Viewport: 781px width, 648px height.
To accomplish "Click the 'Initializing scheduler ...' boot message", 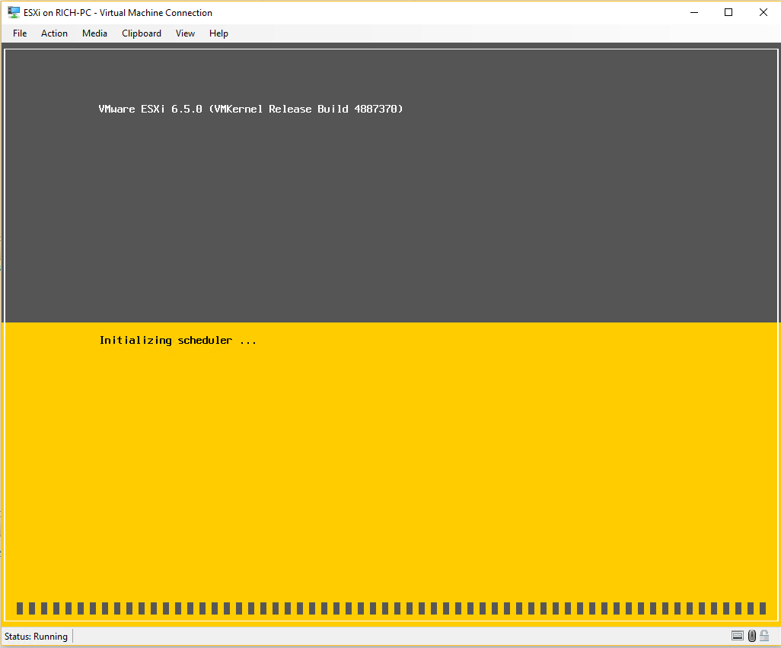I will tap(178, 341).
